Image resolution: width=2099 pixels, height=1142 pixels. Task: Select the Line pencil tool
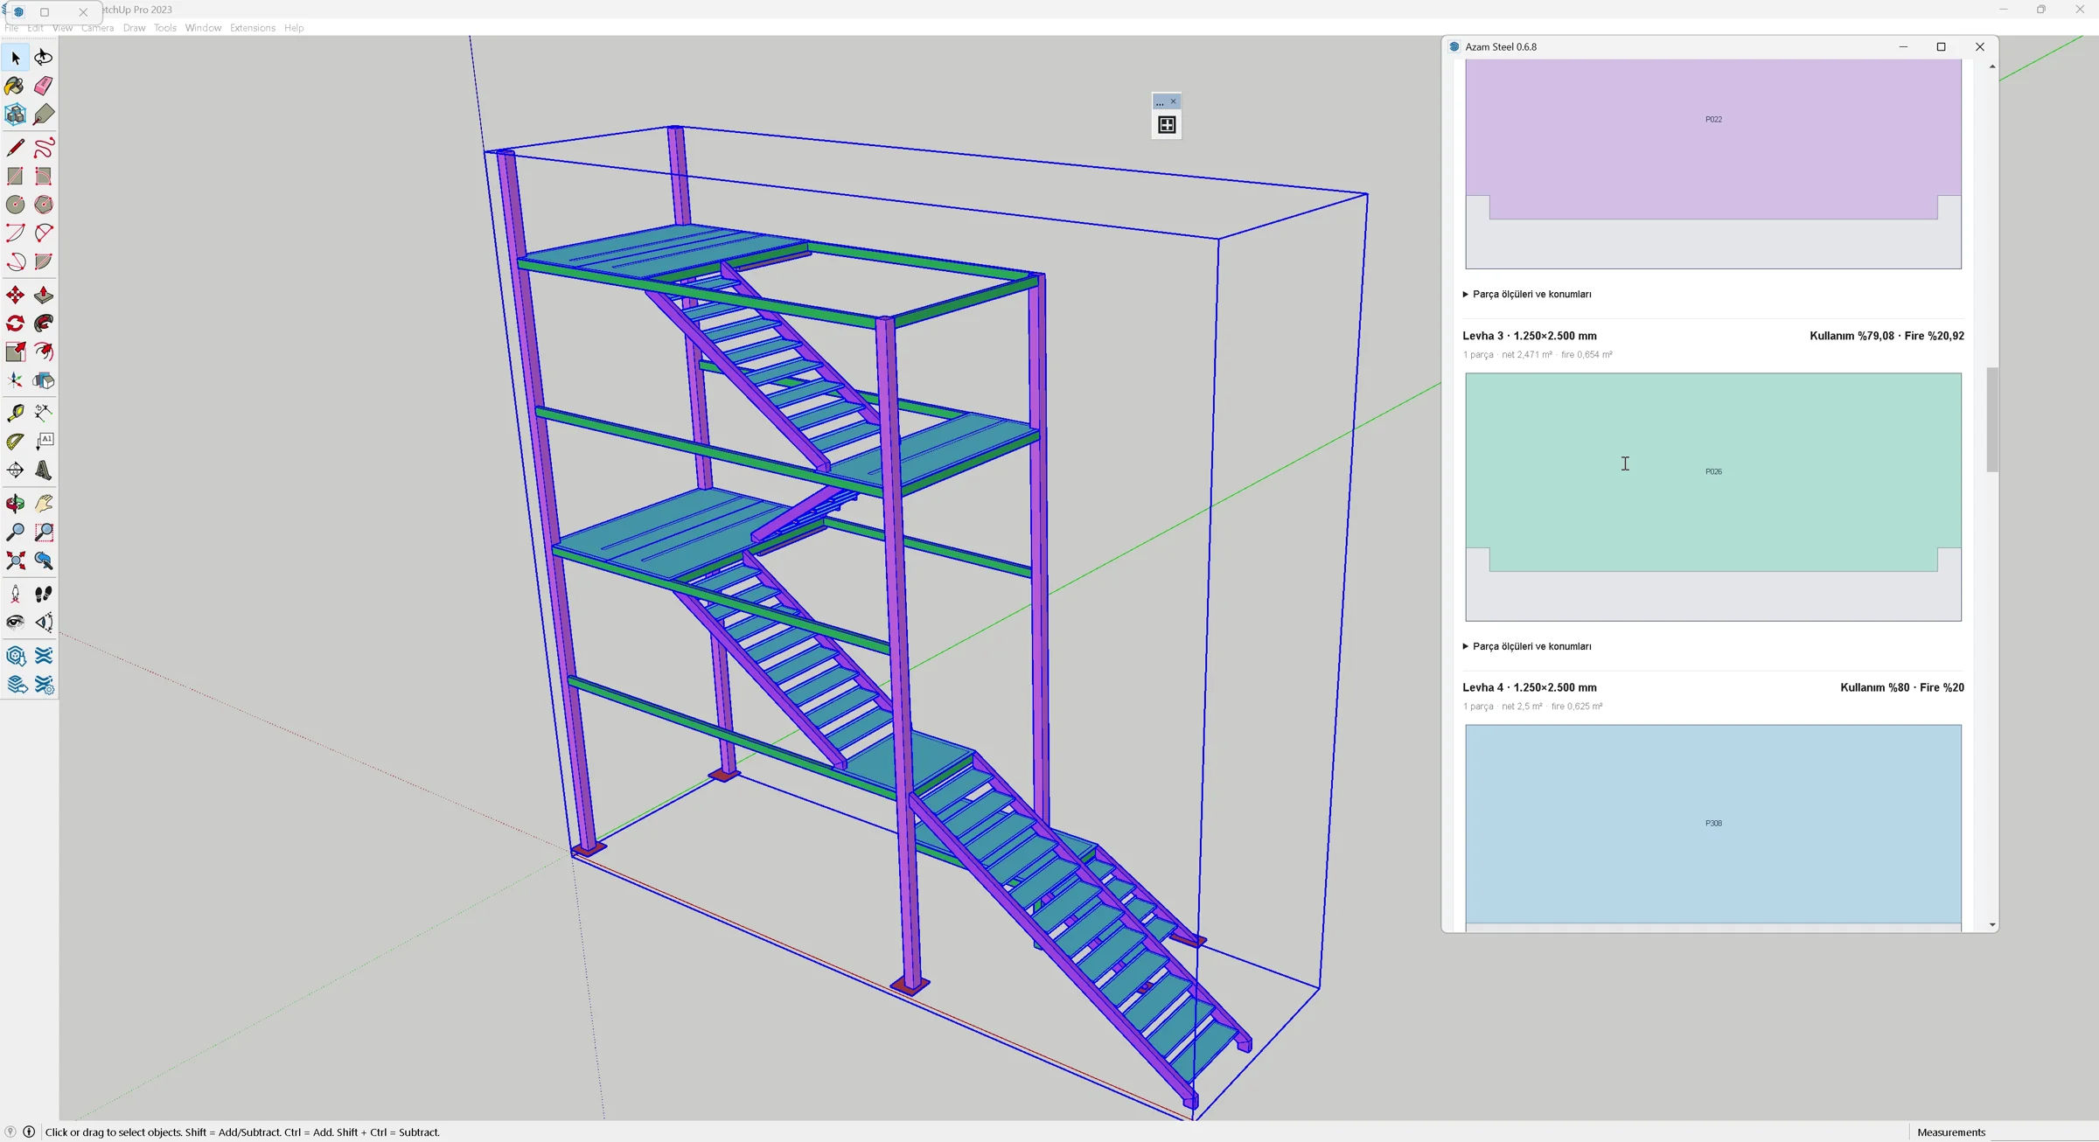click(16, 148)
